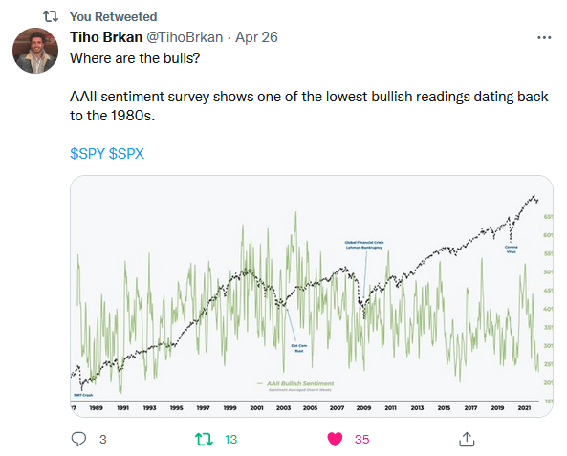Open Tiho Brkan's profile picture

[35, 51]
